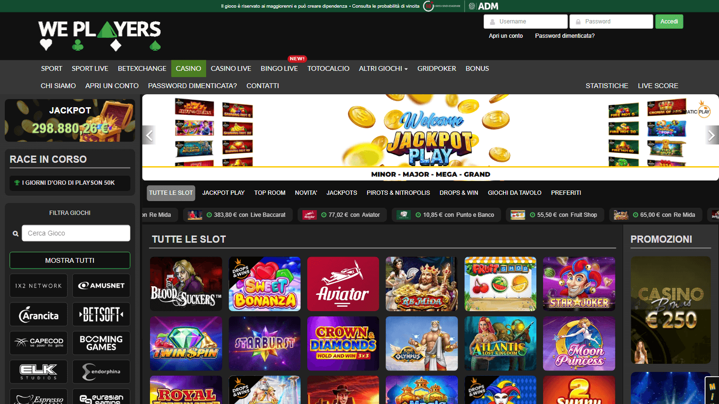Launch the Aviator game

[343, 284]
